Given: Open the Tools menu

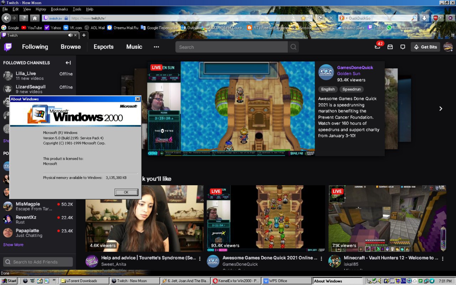Looking at the screenshot, I should (x=77, y=9).
